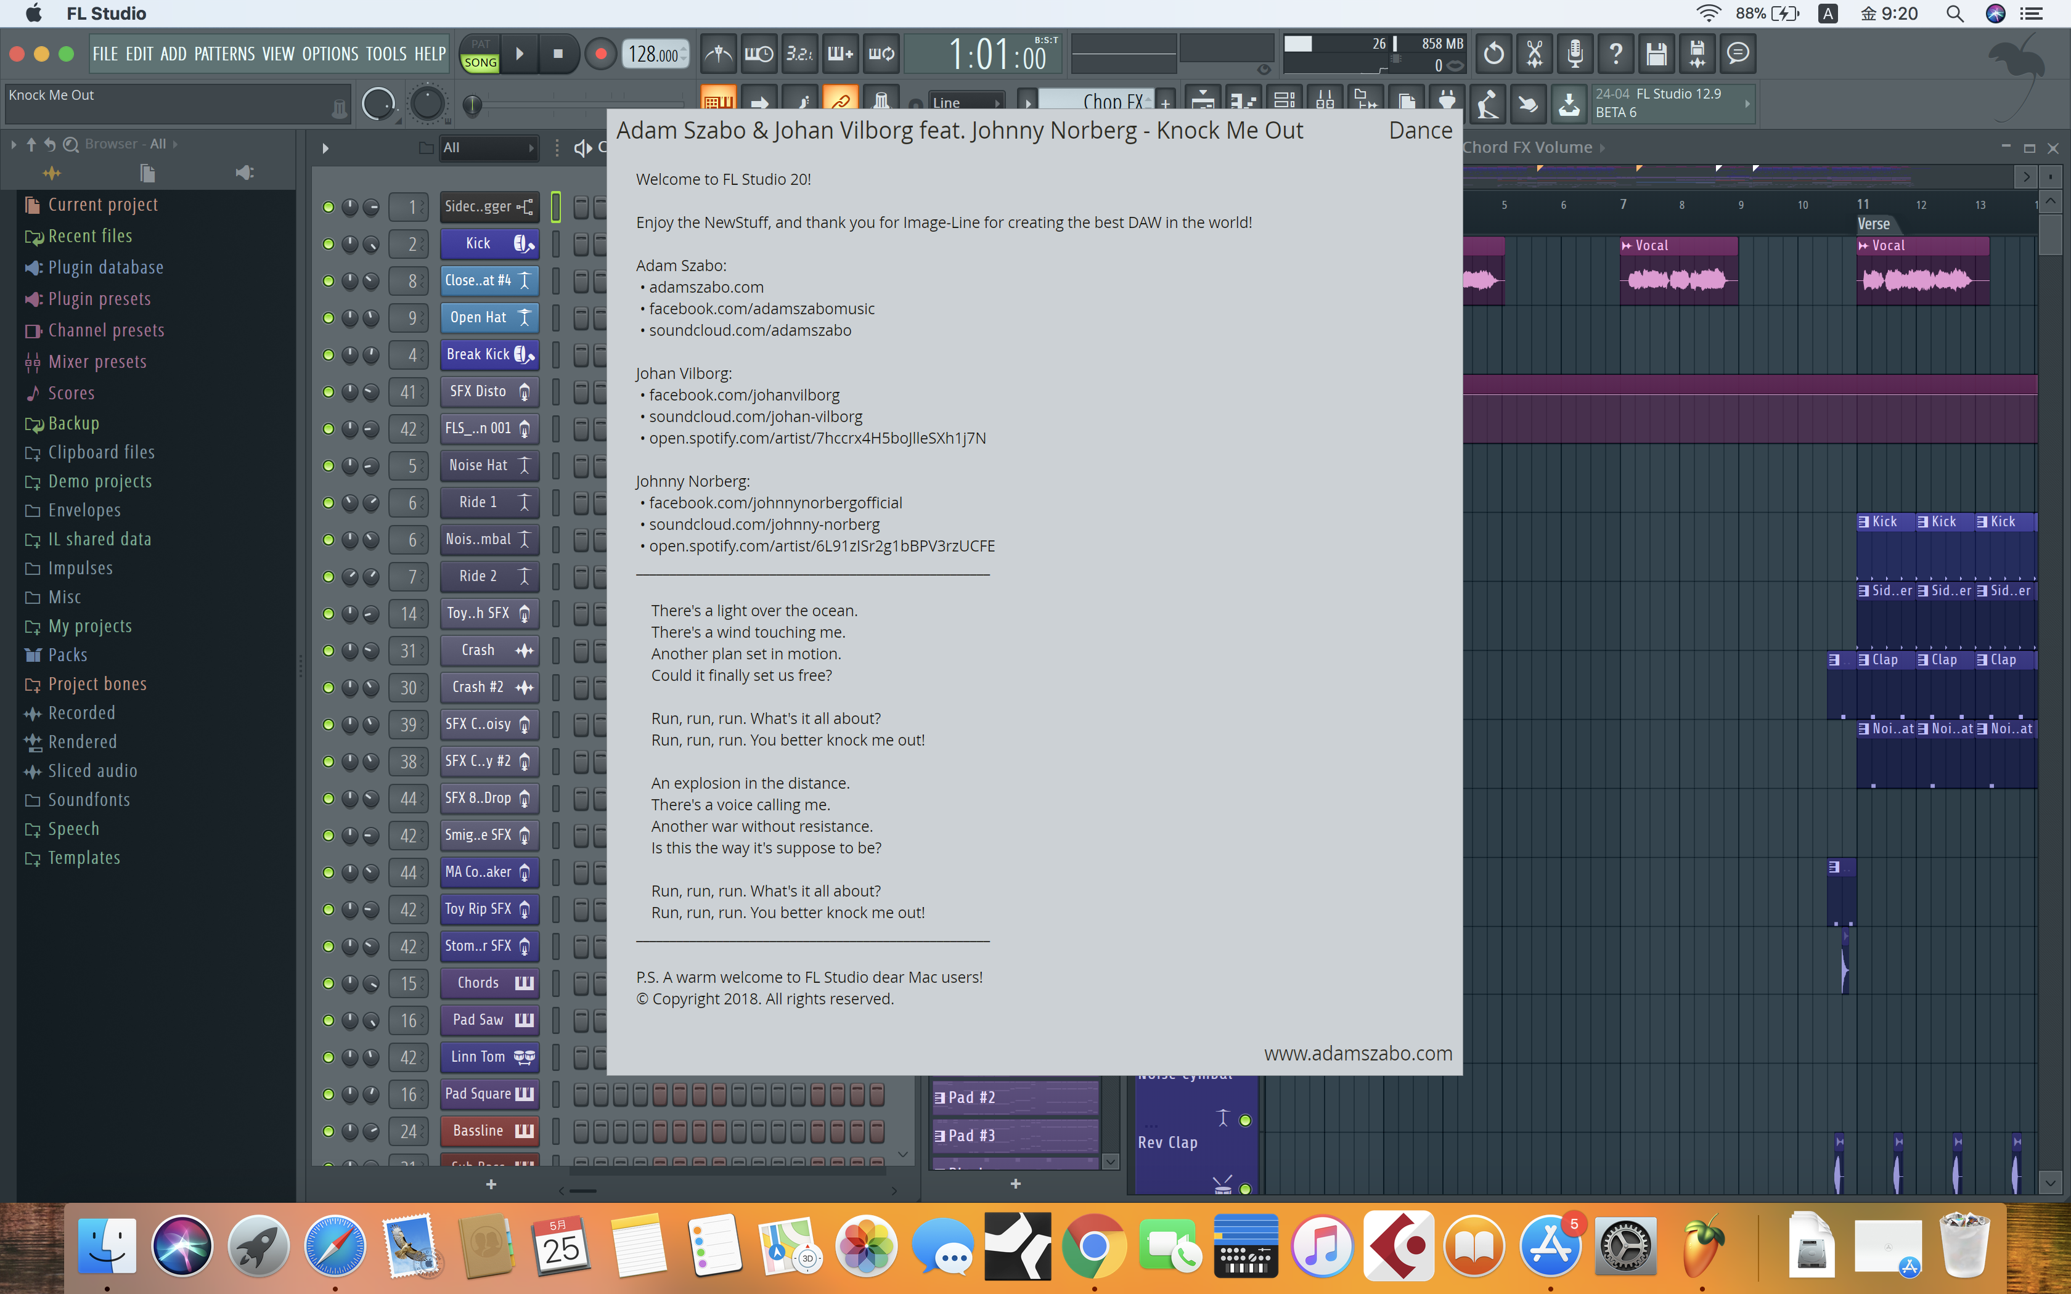The height and width of the screenshot is (1294, 2071).
Task: Mute the Kick channel with its green LED
Action: [x=328, y=244]
